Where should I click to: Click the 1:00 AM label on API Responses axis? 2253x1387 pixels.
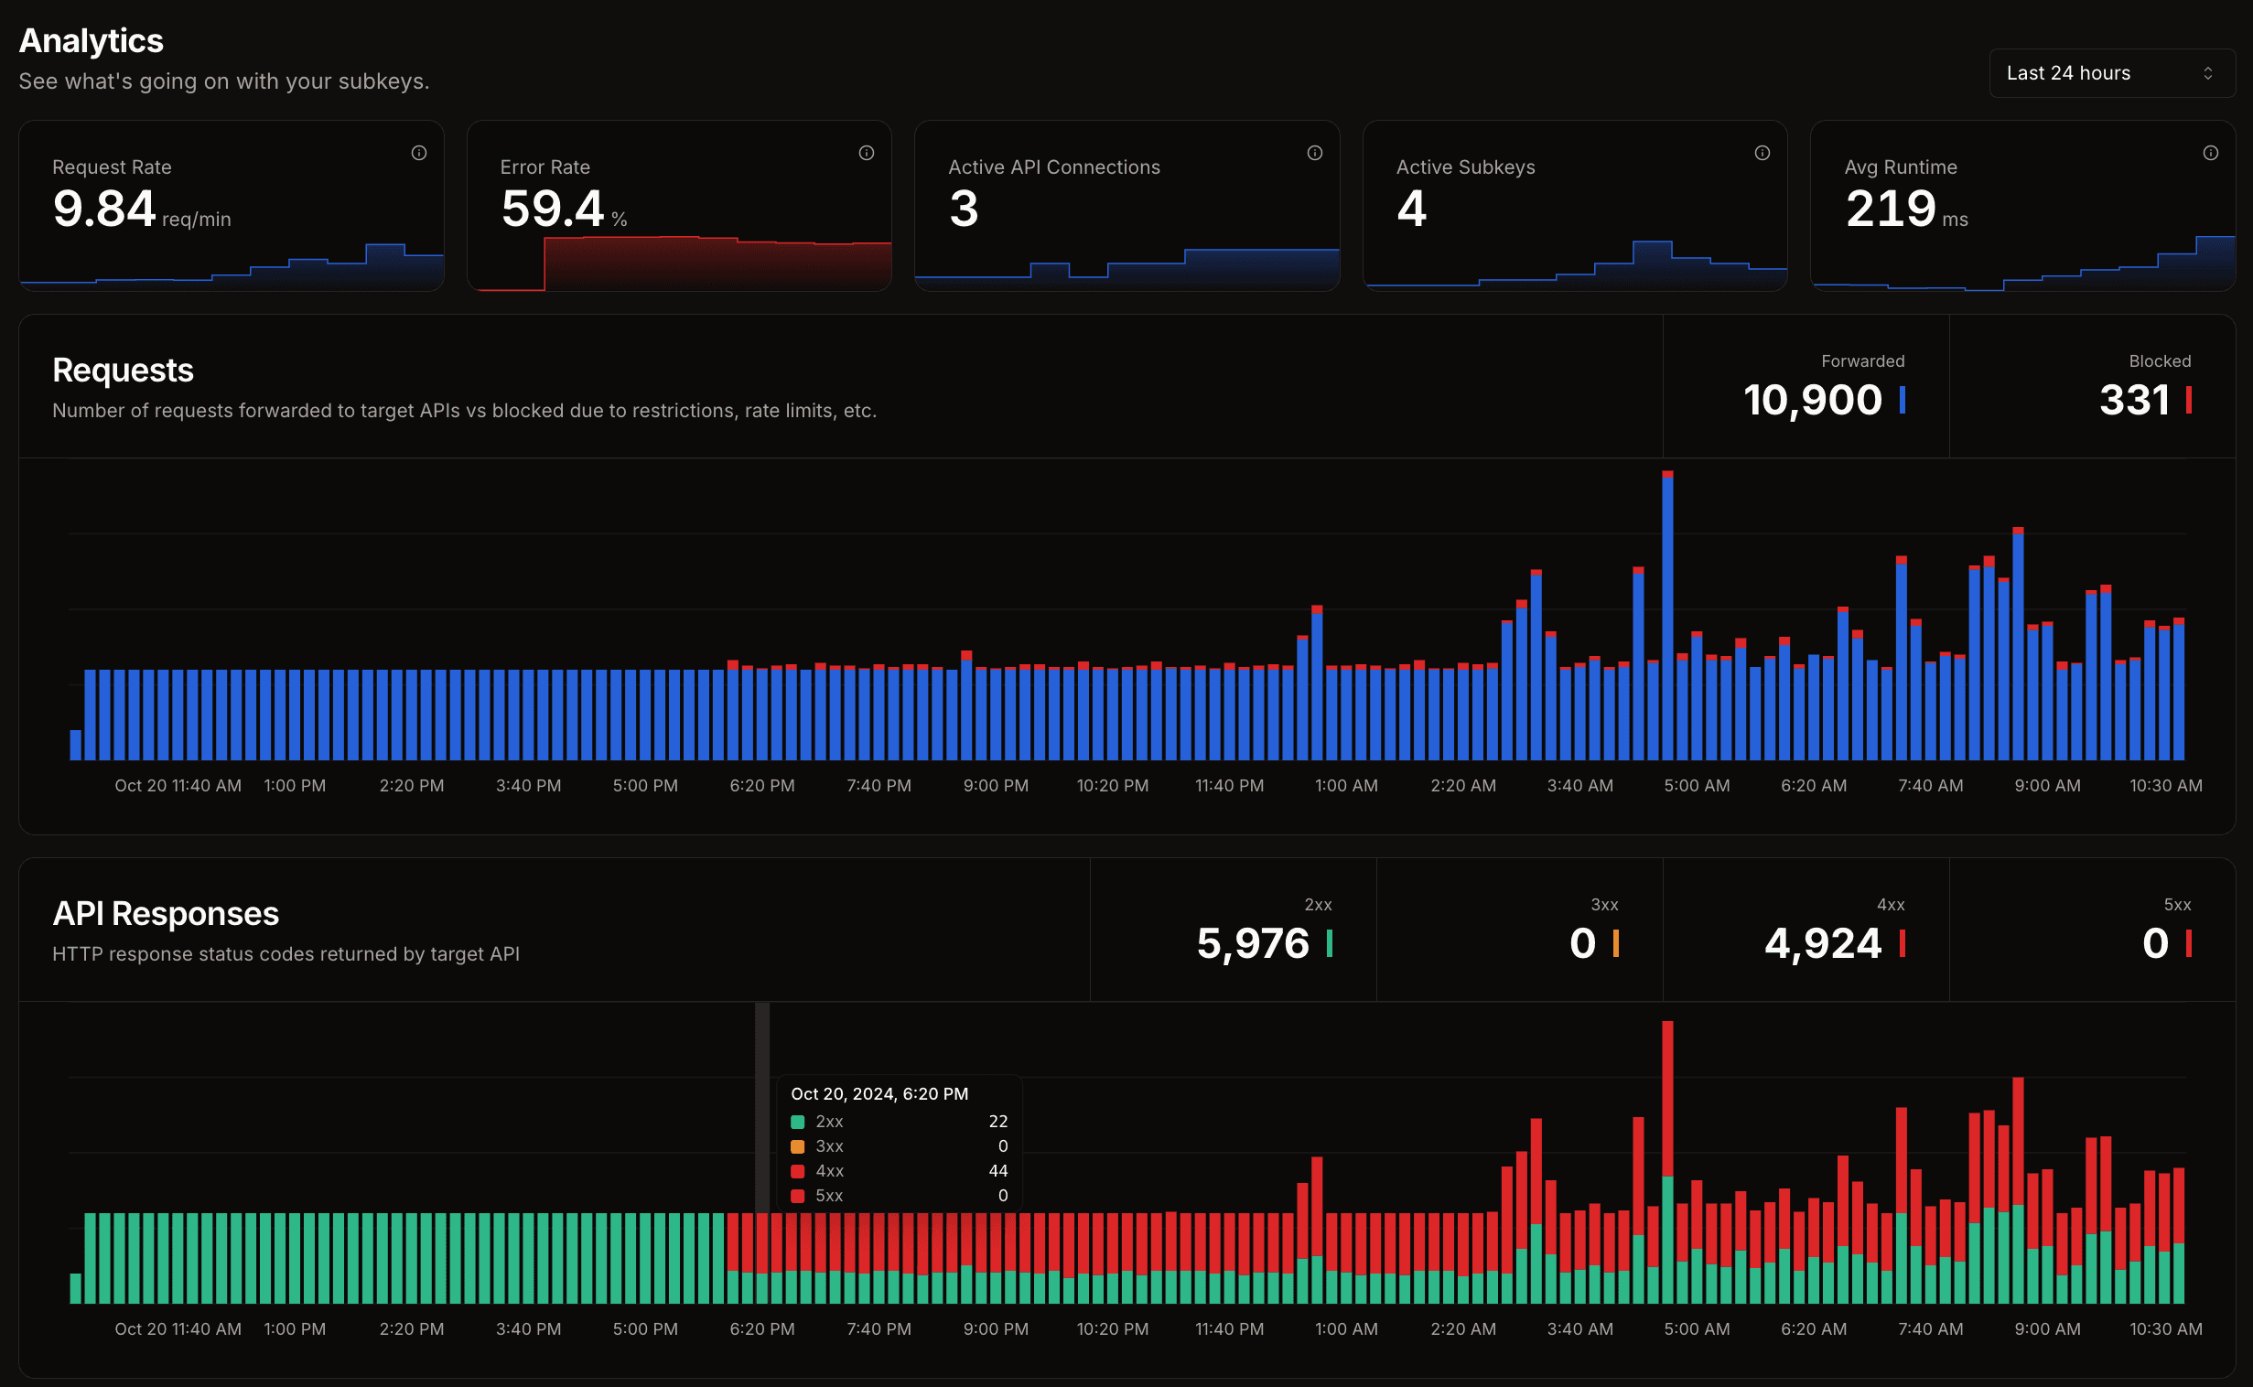point(1347,1329)
